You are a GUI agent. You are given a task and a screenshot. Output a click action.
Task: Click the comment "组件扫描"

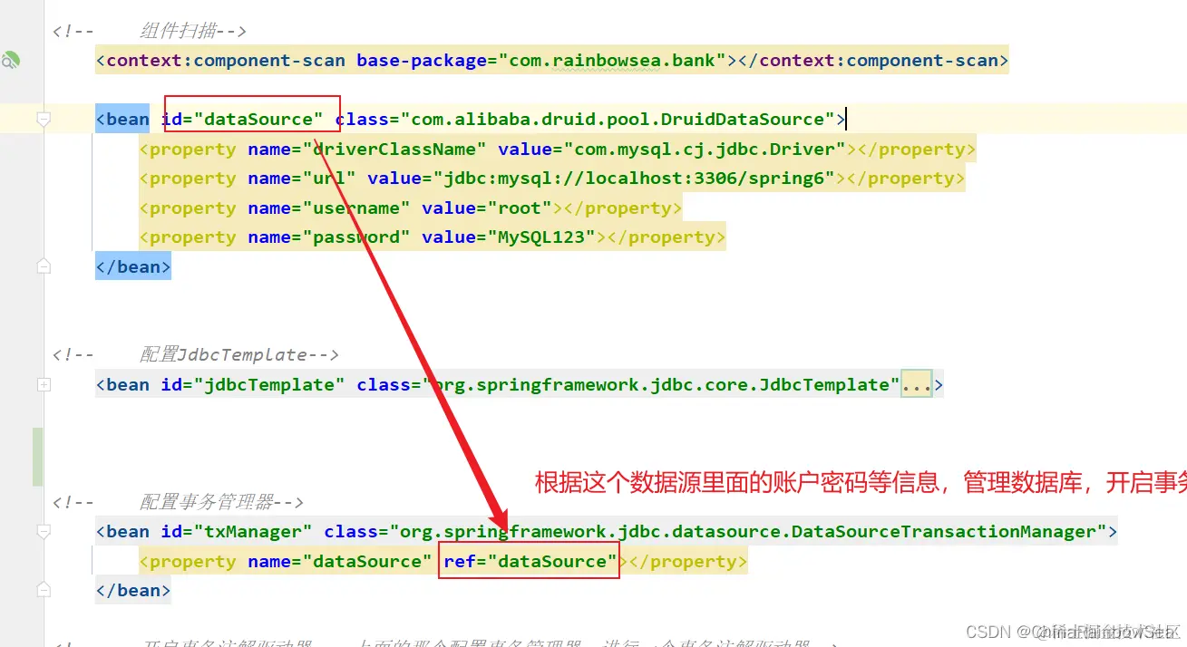tap(178, 32)
